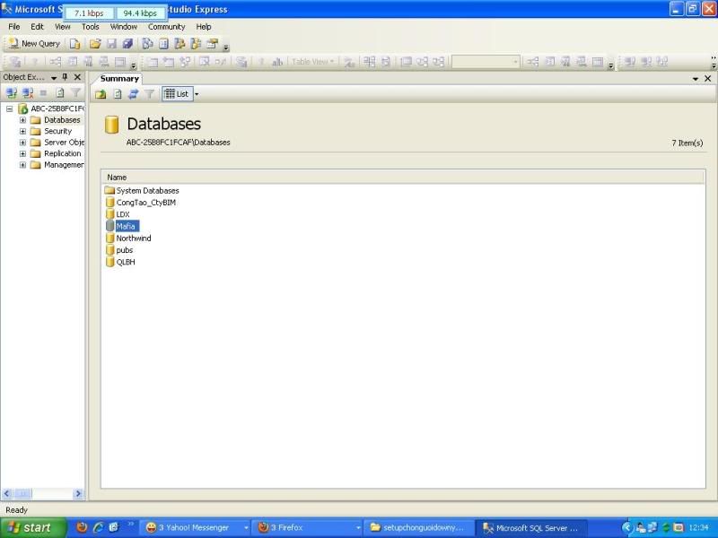Click the Database Engine Query icon beside New Query
Image resolution: width=718 pixels, height=538 pixels.
74,44
